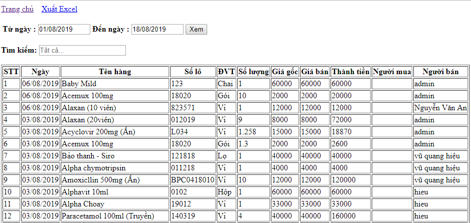Click total amount 120000
471x223 pixels.
pyautogui.click(x=351, y=180)
